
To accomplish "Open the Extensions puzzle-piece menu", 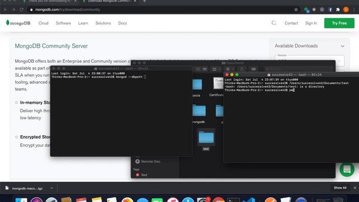I will coord(338,10).
